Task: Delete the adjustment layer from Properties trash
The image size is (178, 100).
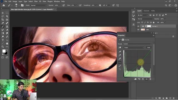Action: point(150,79)
